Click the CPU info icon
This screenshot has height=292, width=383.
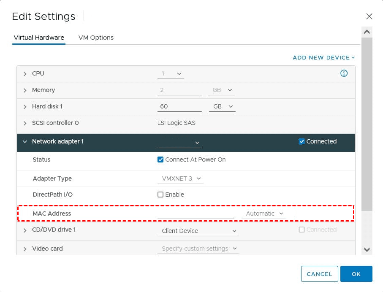point(344,73)
